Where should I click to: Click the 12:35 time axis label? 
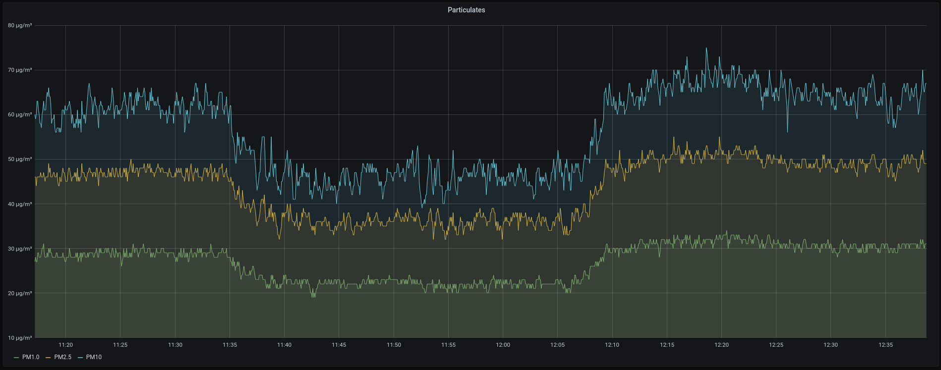tap(885, 345)
